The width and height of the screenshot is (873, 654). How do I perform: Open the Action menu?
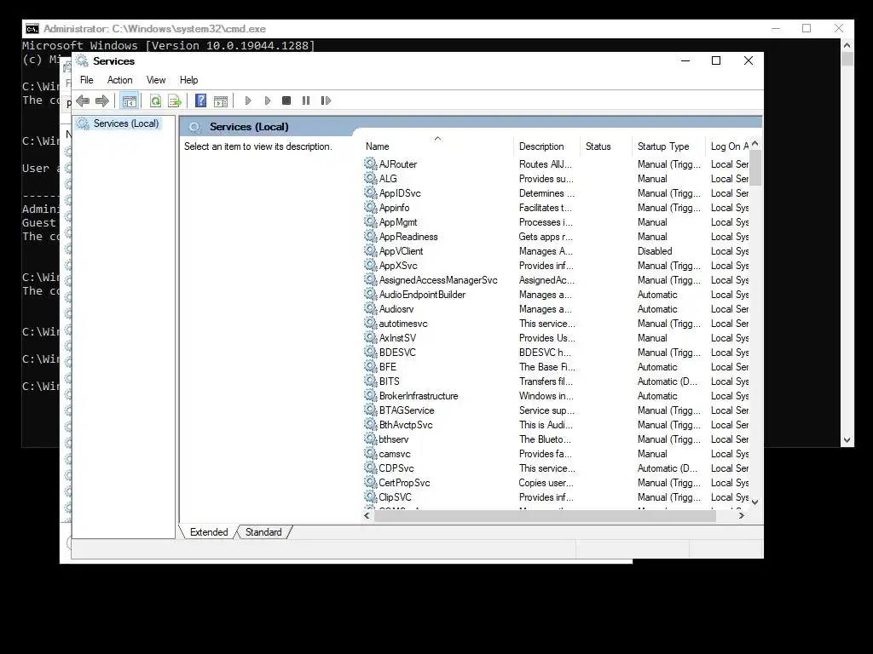(x=119, y=80)
